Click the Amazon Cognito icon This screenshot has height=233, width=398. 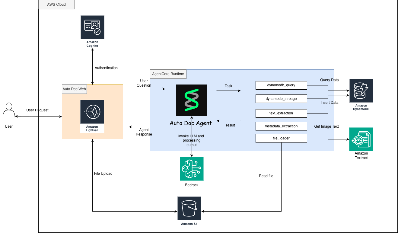(x=92, y=27)
